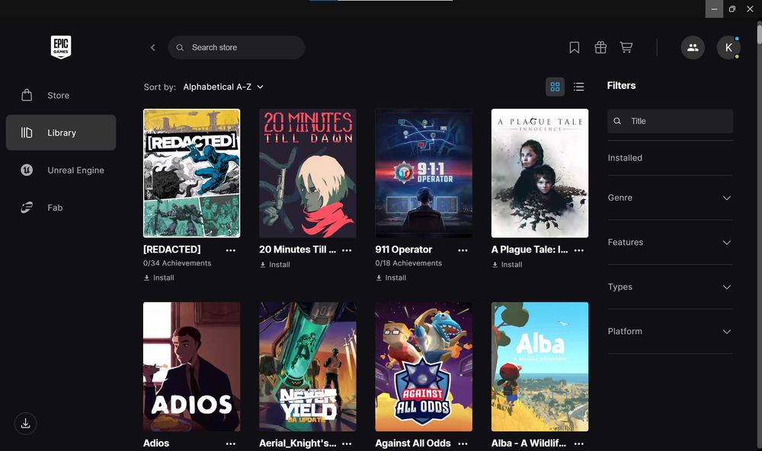The width and height of the screenshot is (762, 451).
Task: Open the 911 Operator cover art
Action: pyautogui.click(x=424, y=173)
